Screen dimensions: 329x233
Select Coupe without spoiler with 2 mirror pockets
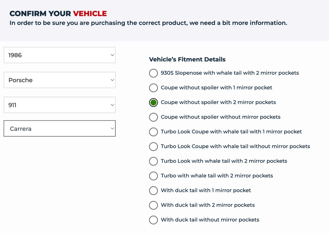154,102
